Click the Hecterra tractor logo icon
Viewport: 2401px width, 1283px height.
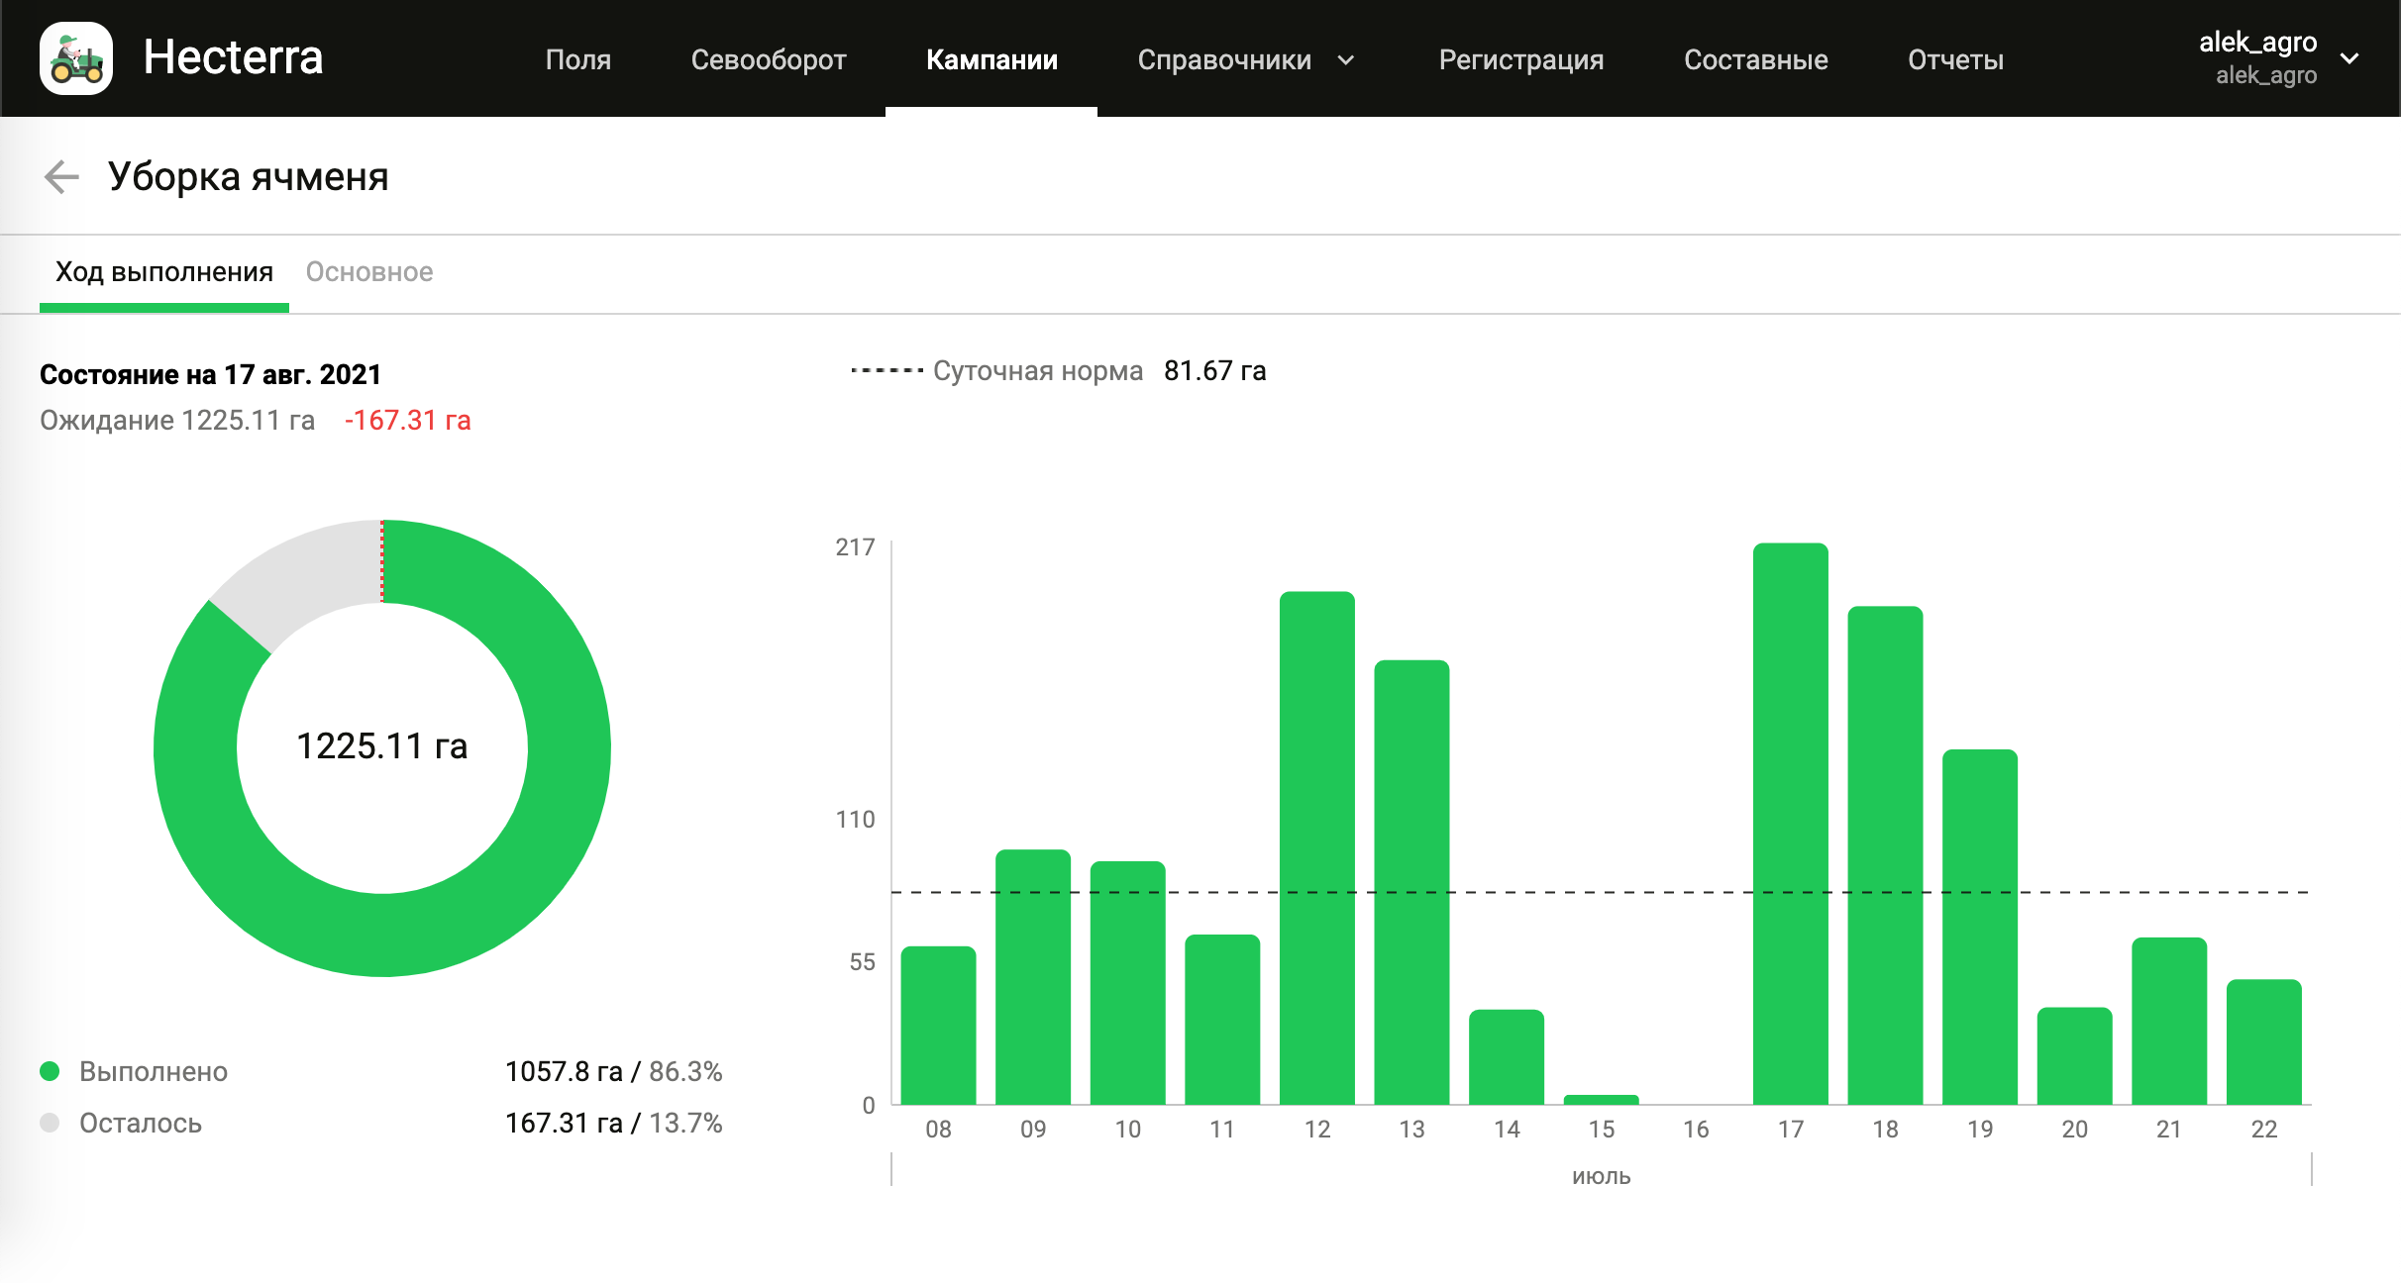click(76, 58)
